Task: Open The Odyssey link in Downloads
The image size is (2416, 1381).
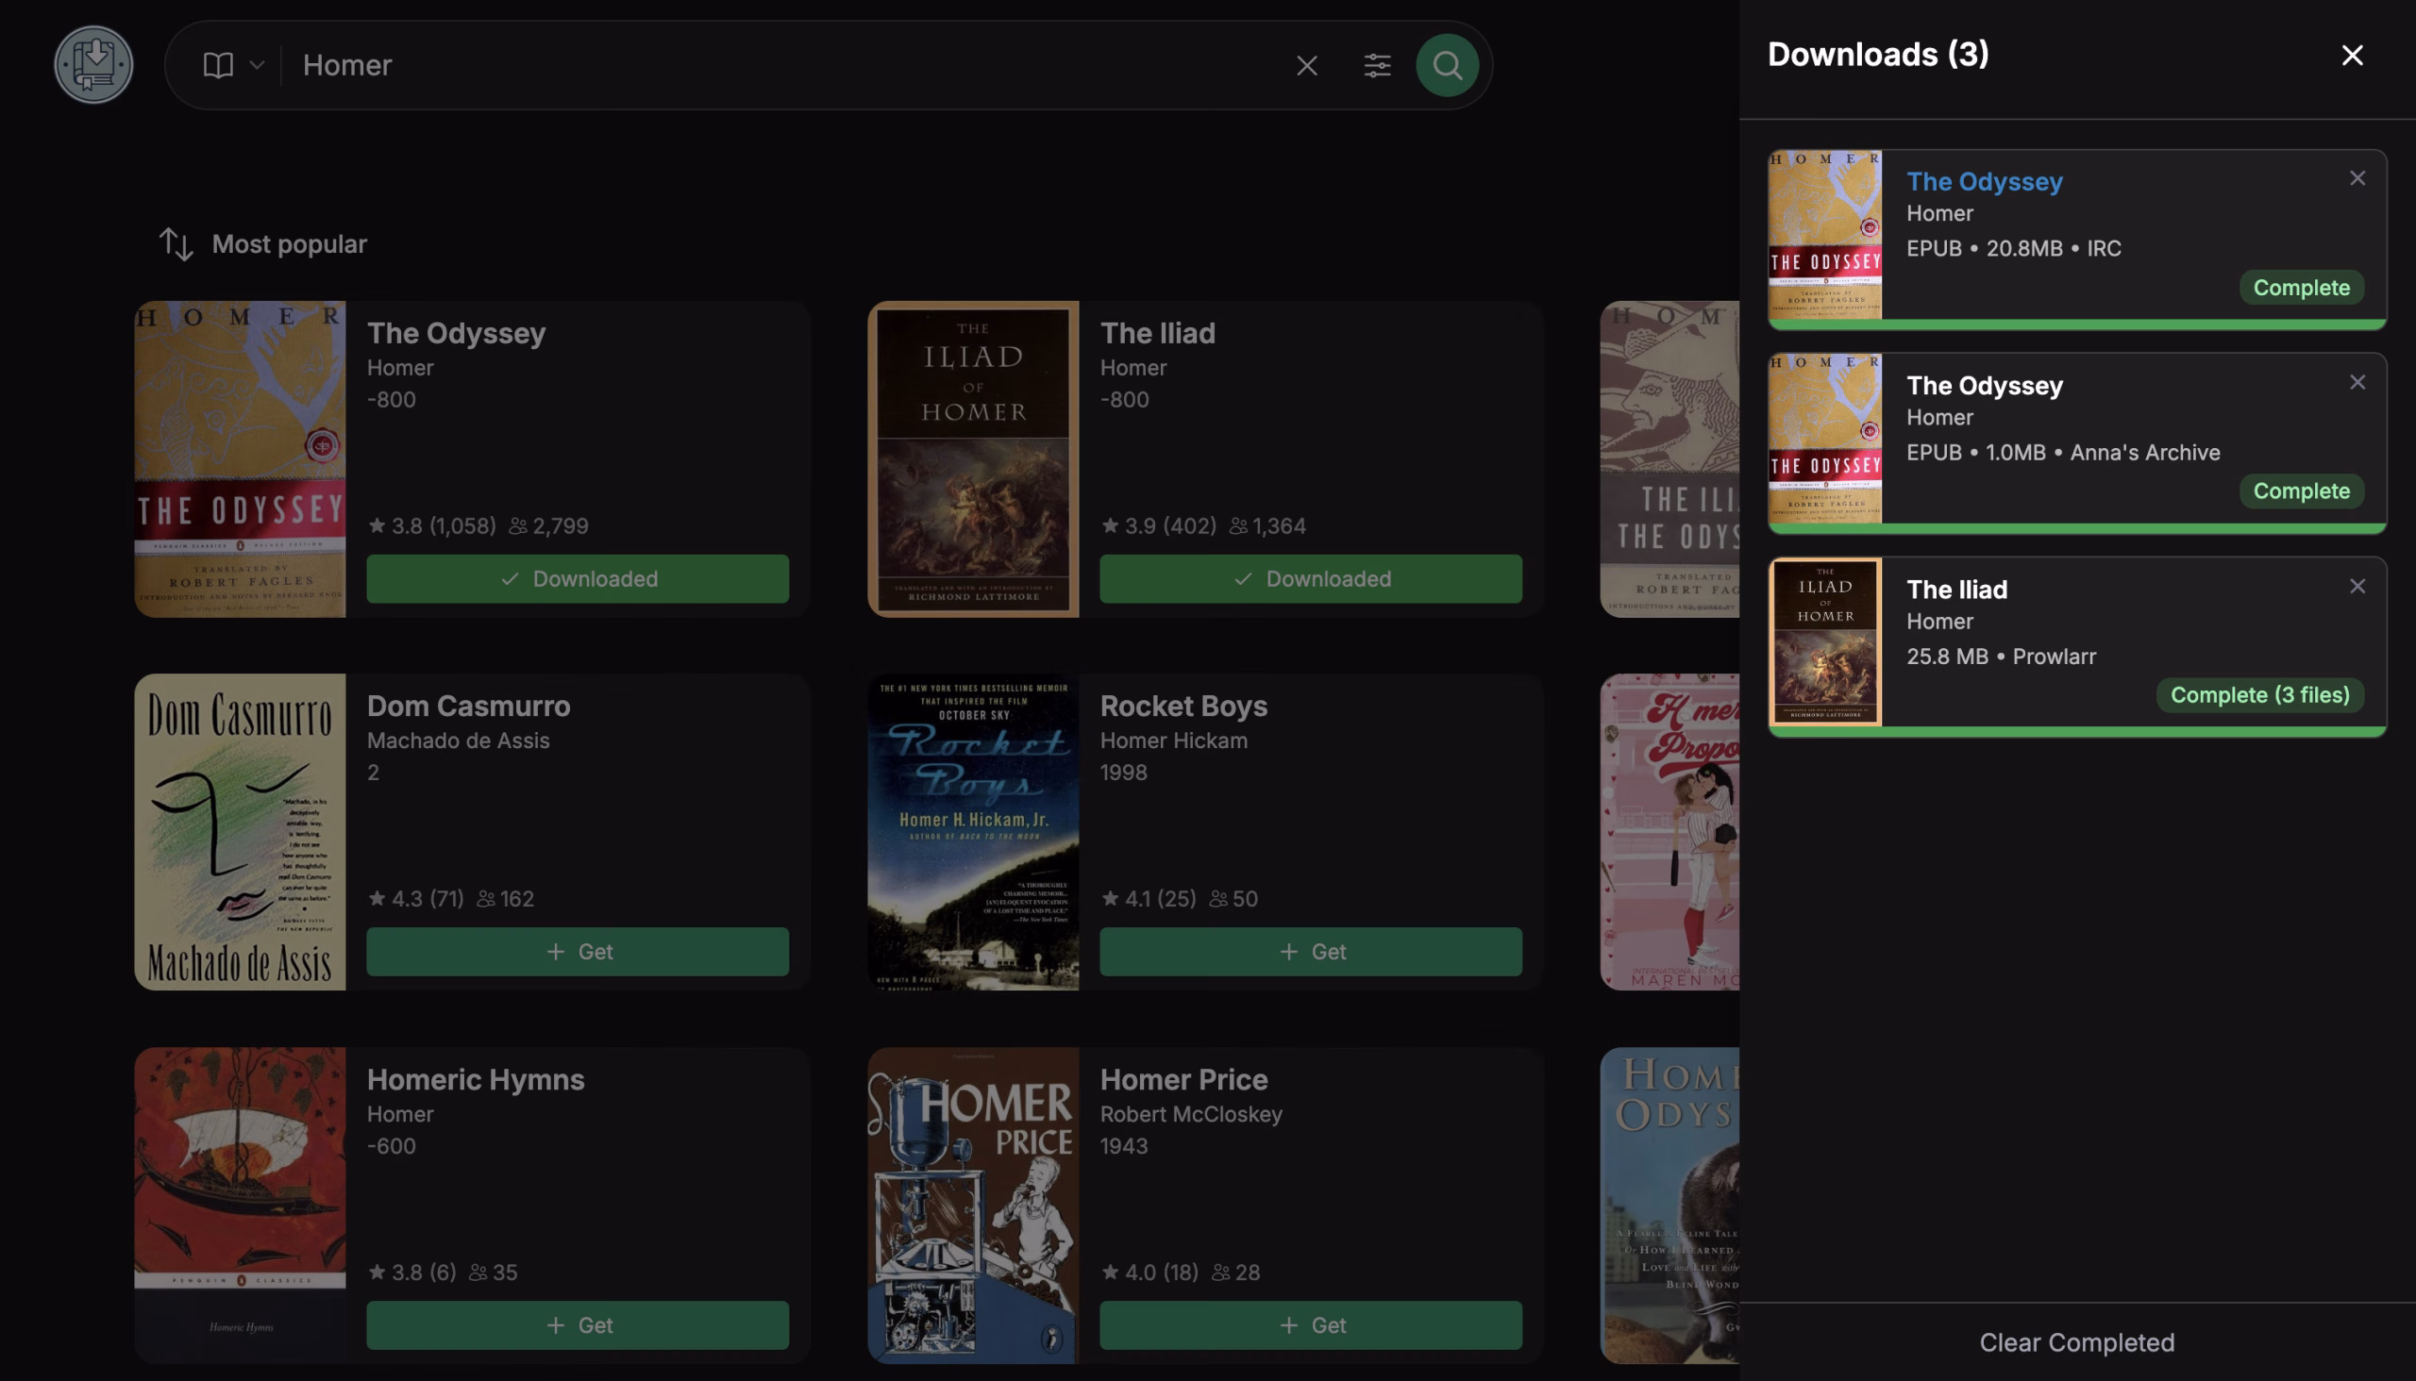Action: tap(1984, 181)
